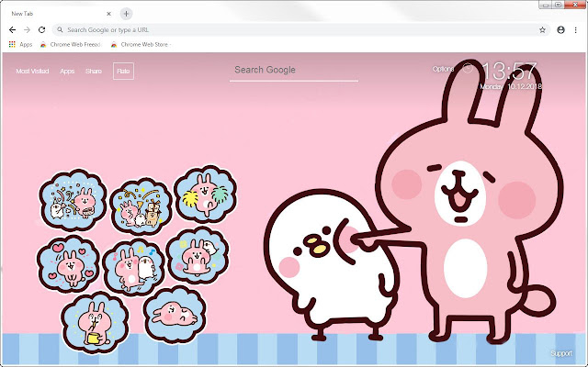Select the rabbit with flying bird sticker
588x367 pixels.
(198, 255)
